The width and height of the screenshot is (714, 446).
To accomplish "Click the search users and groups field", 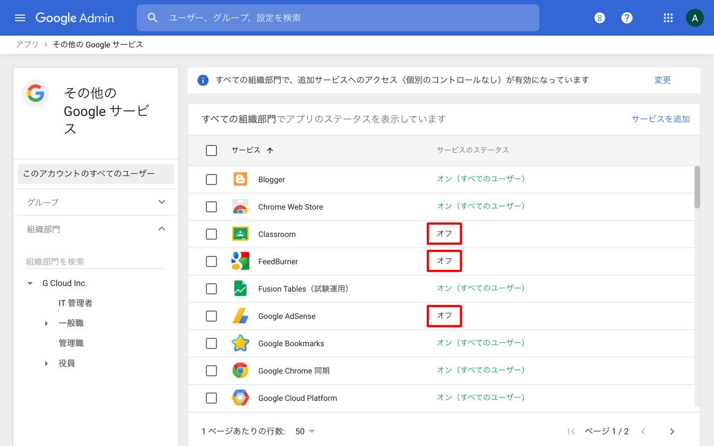I will pyautogui.click(x=338, y=18).
